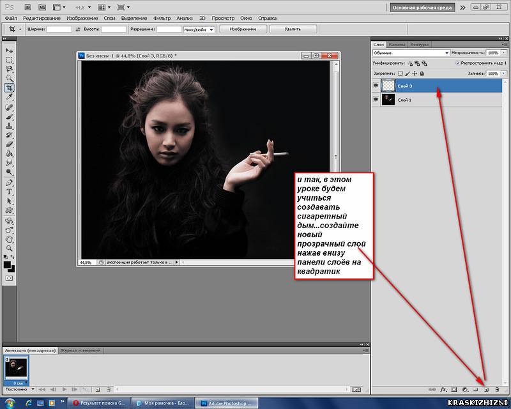Toggle unify layer position

(410, 63)
